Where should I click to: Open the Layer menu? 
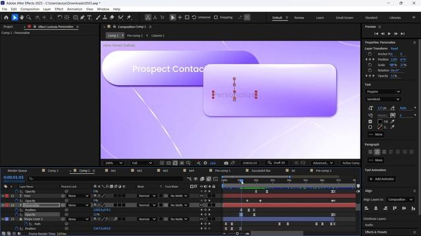click(47, 9)
